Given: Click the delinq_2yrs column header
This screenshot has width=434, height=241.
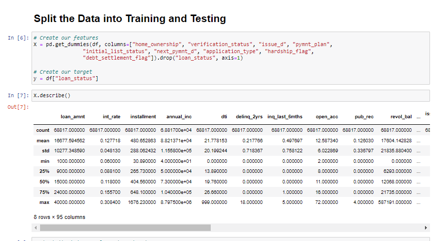Looking at the screenshot, I should coord(249,117).
